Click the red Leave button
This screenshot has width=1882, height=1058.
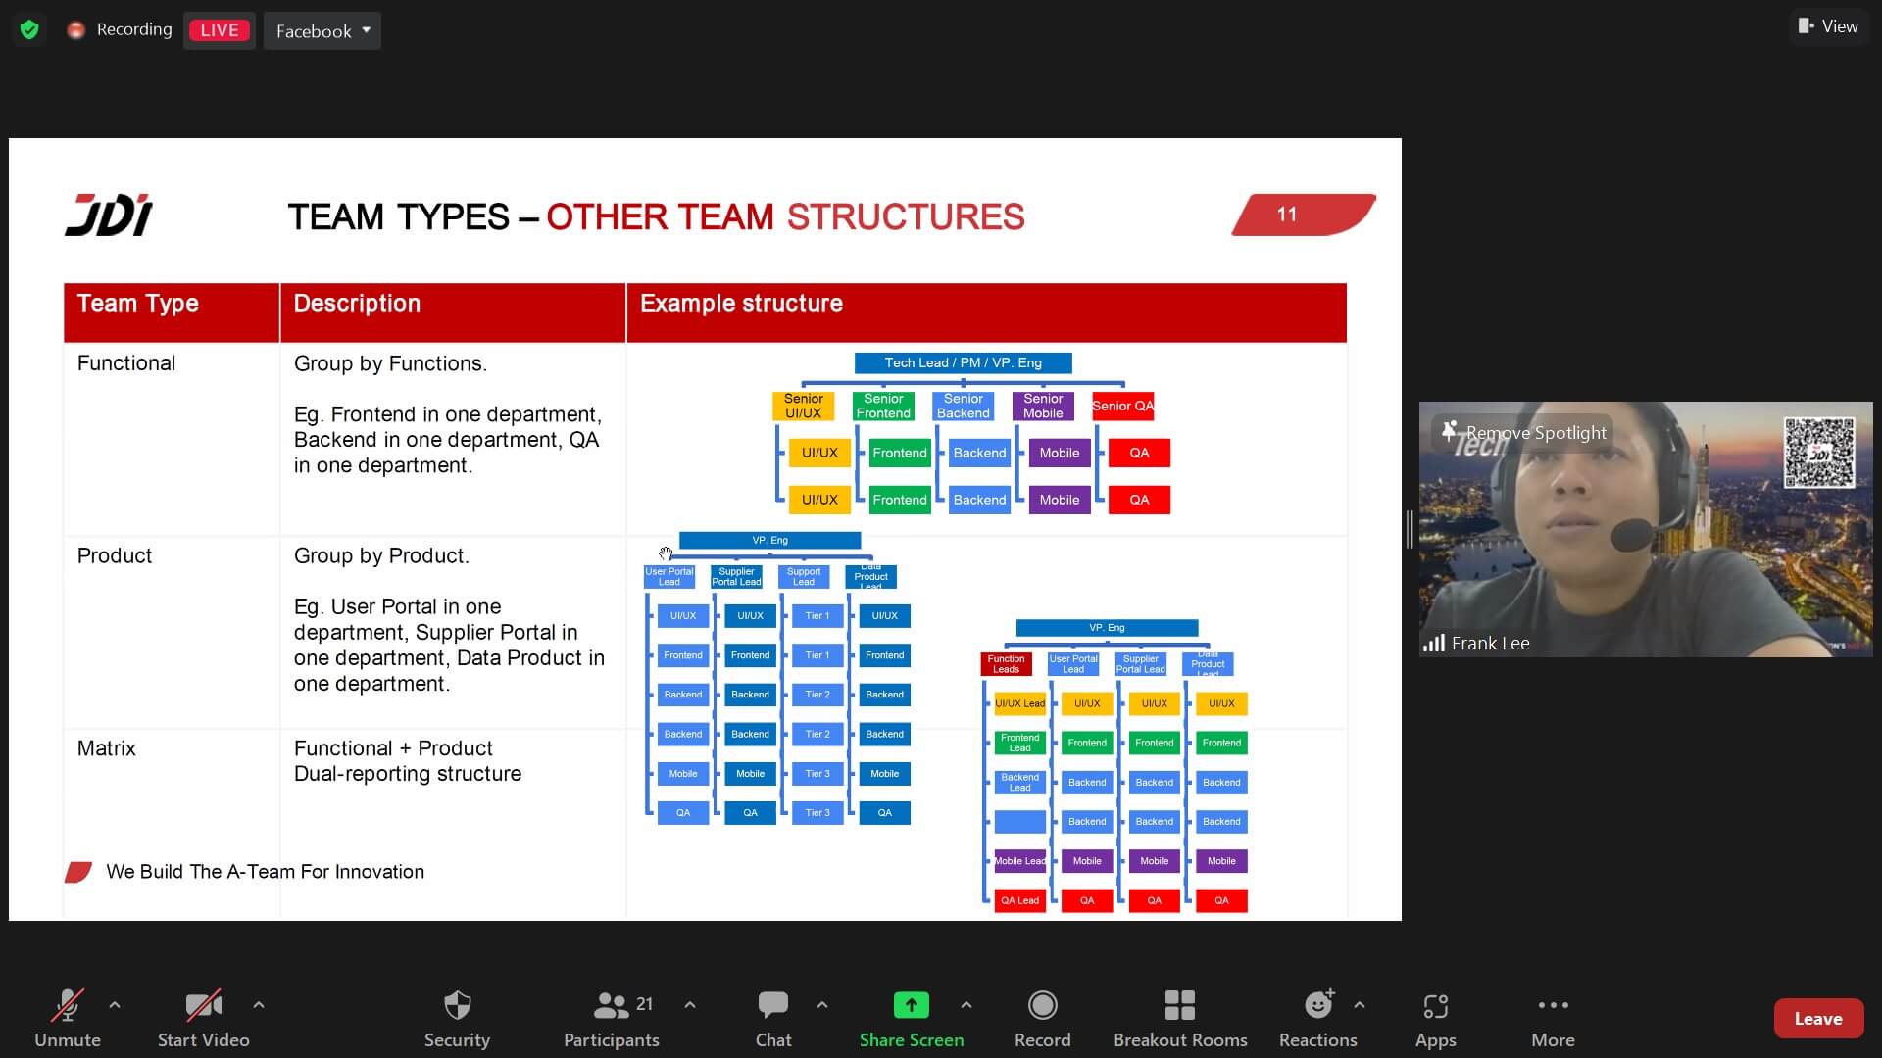click(x=1817, y=1018)
